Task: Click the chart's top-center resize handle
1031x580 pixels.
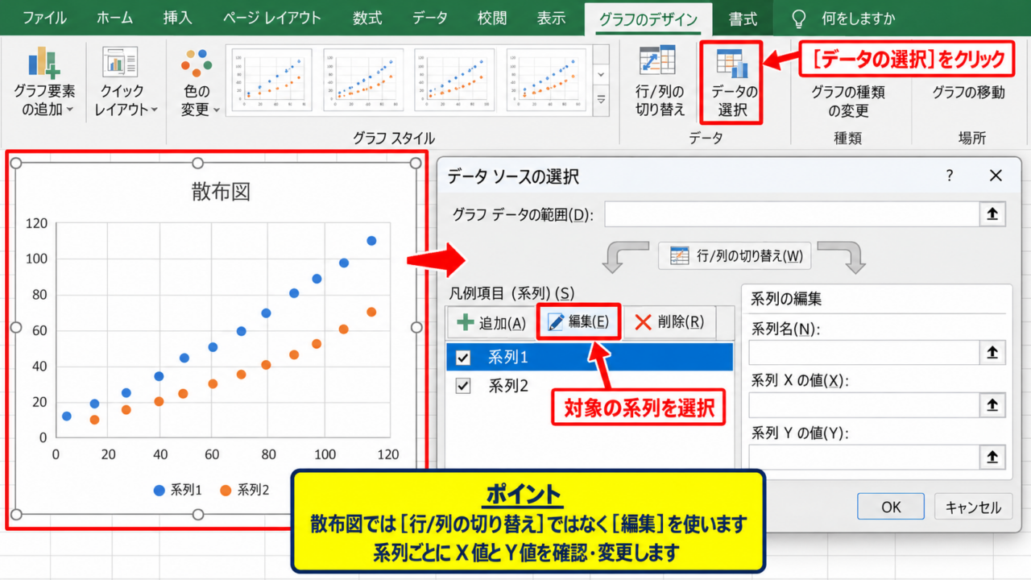Action: (x=198, y=164)
